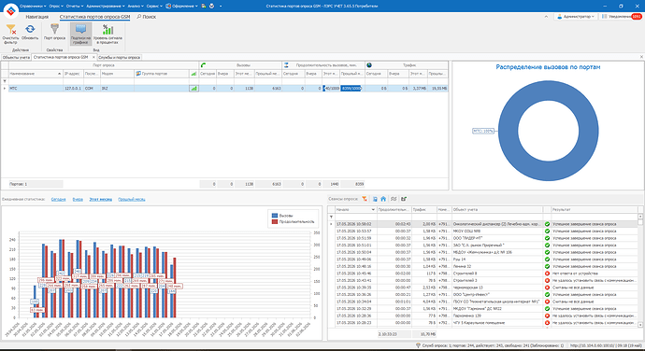This screenshot has width=645, height=351.
Task: Click the Результат column header
Action: (595, 210)
